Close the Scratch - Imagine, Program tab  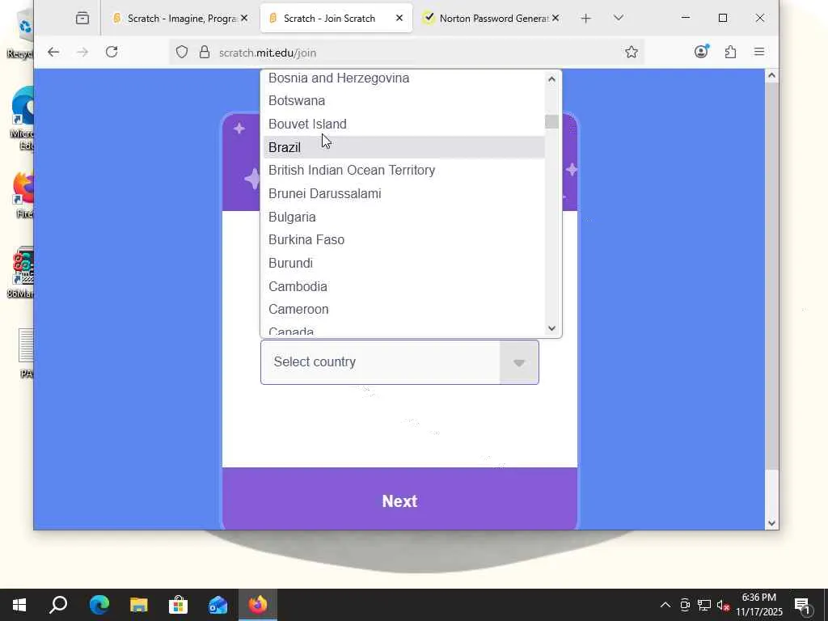[x=244, y=18]
